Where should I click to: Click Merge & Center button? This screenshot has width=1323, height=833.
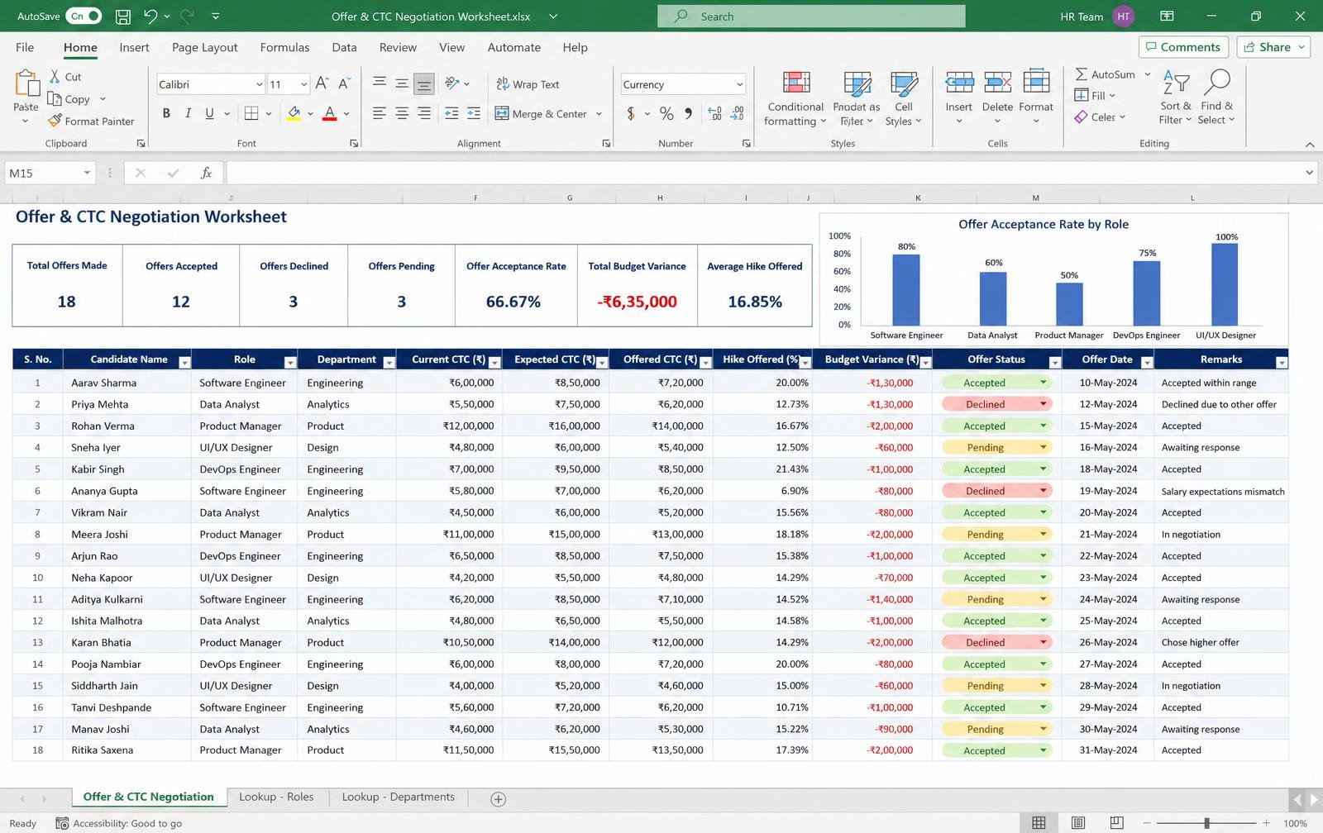(541, 114)
